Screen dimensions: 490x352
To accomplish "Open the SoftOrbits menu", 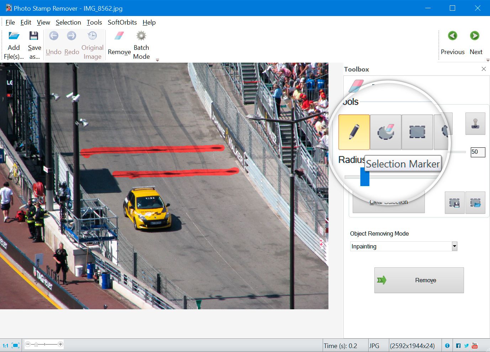I will tap(122, 22).
